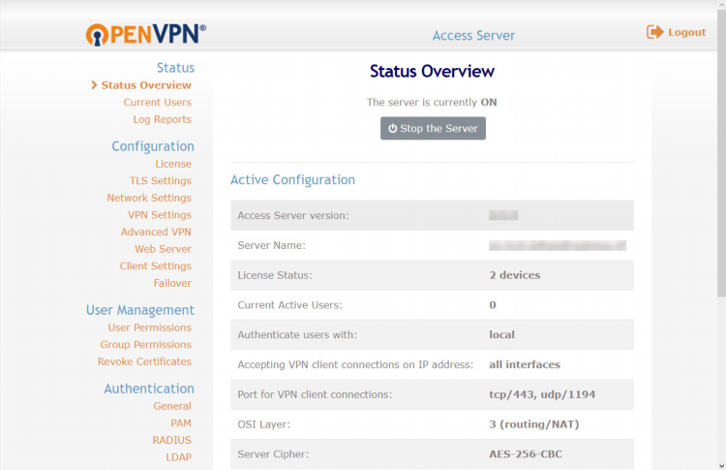Click the 'Current Active Users:' label

[x=289, y=305]
